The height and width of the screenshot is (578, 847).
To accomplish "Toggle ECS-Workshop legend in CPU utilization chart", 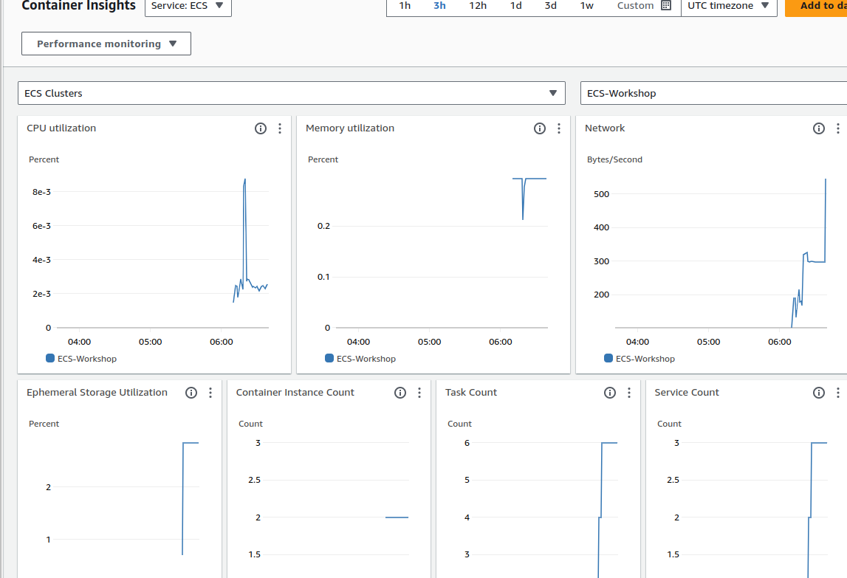I will pyautogui.click(x=81, y=359).
